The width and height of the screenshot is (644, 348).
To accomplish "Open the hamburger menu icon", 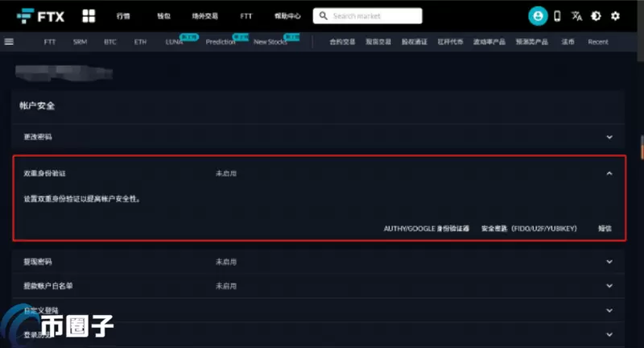I will click(x=10, y=41).
